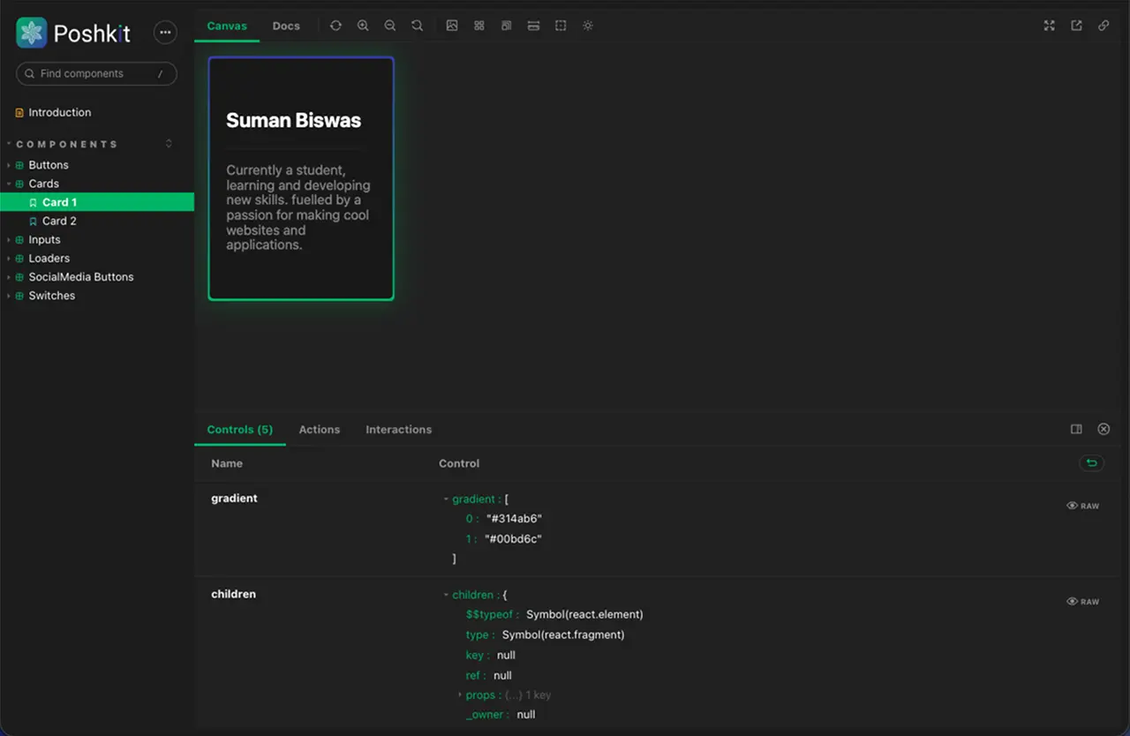Open canvas in new tab icon

(x=1076, y=26)
